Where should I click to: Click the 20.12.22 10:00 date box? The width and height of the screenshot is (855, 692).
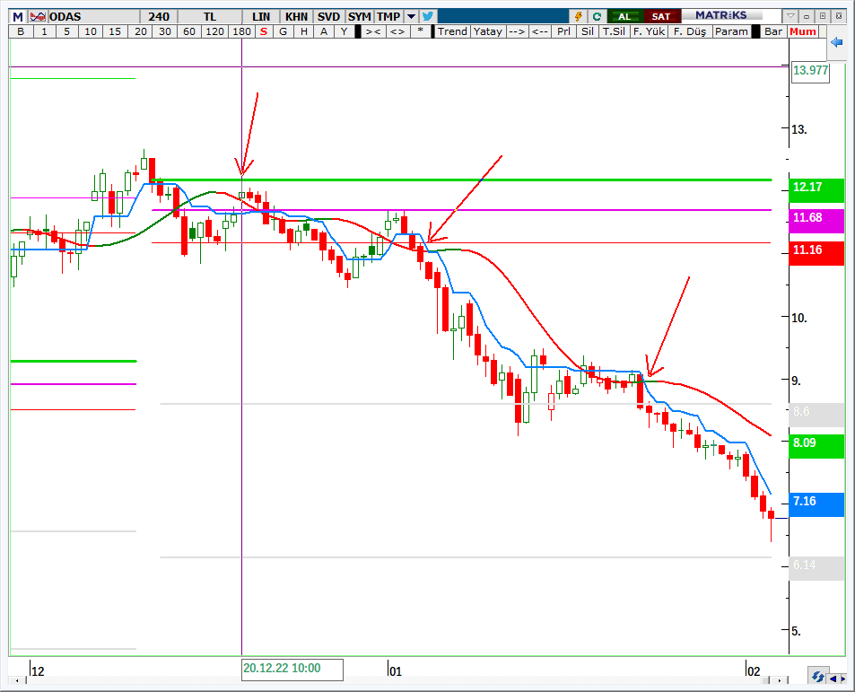coord(292,669)
